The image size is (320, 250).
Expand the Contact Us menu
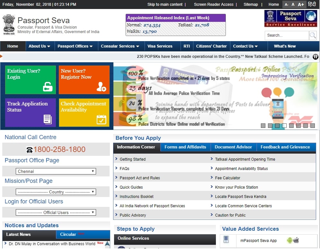pyautogui.click(x=245, y=46)
